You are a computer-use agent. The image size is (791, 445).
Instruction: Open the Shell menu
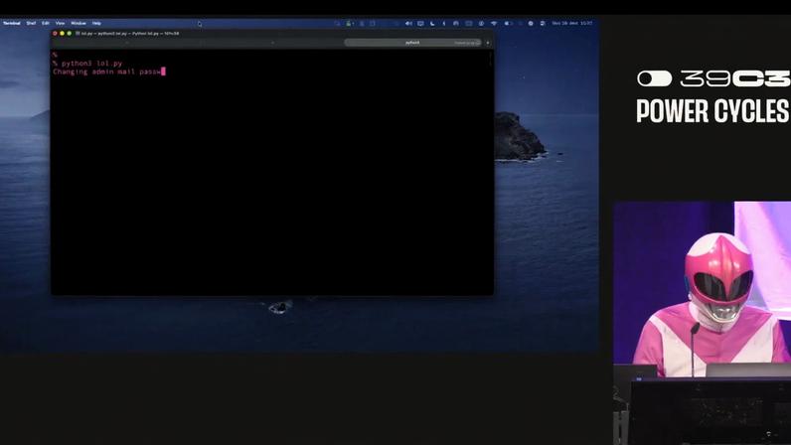31,23
